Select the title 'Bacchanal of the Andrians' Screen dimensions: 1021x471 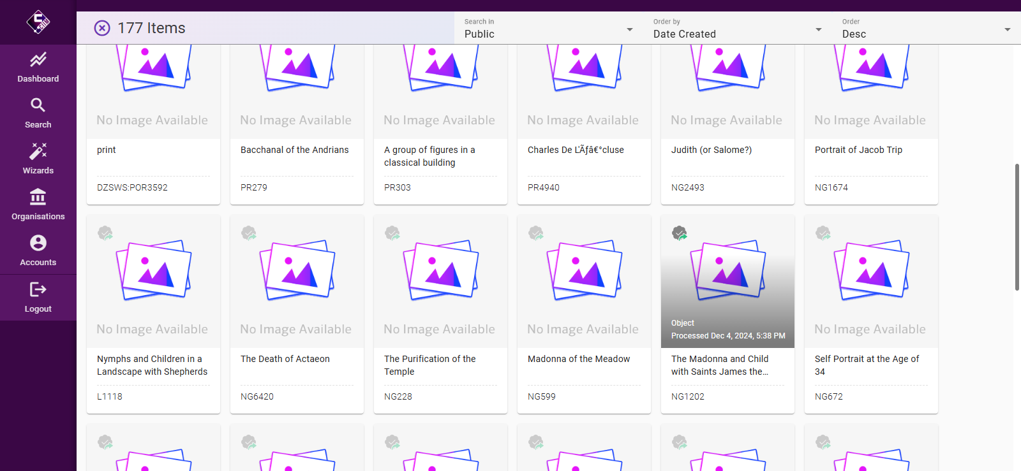pos(295,150)
